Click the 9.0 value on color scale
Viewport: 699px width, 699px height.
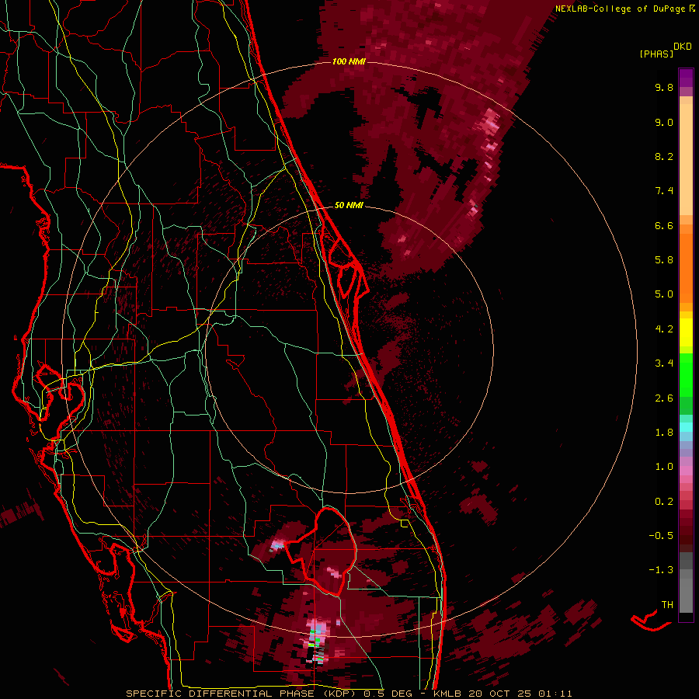pos(664,122)
